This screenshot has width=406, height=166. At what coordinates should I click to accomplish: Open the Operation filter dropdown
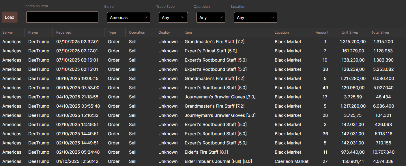point(211,18)
